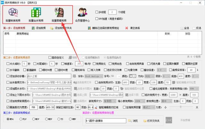
Task: Click the 添加视频 icon button
Action: 33,28
